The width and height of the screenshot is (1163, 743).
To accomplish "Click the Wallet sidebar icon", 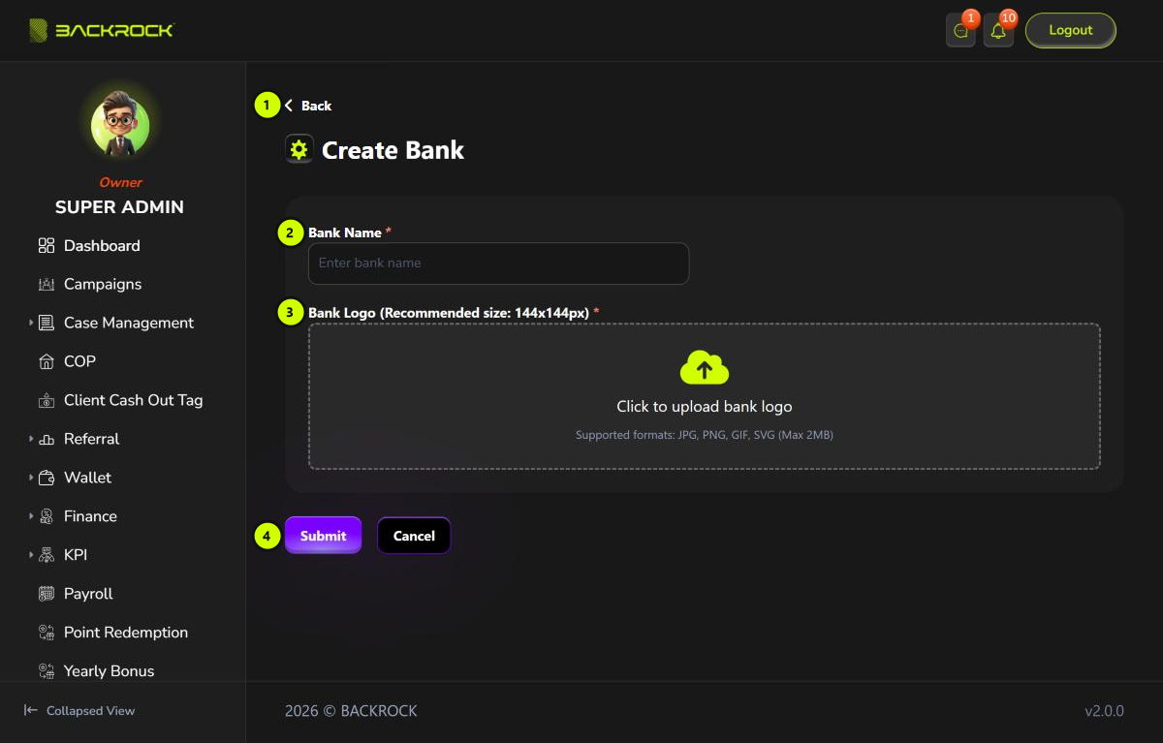I will [x=47, y=479].
